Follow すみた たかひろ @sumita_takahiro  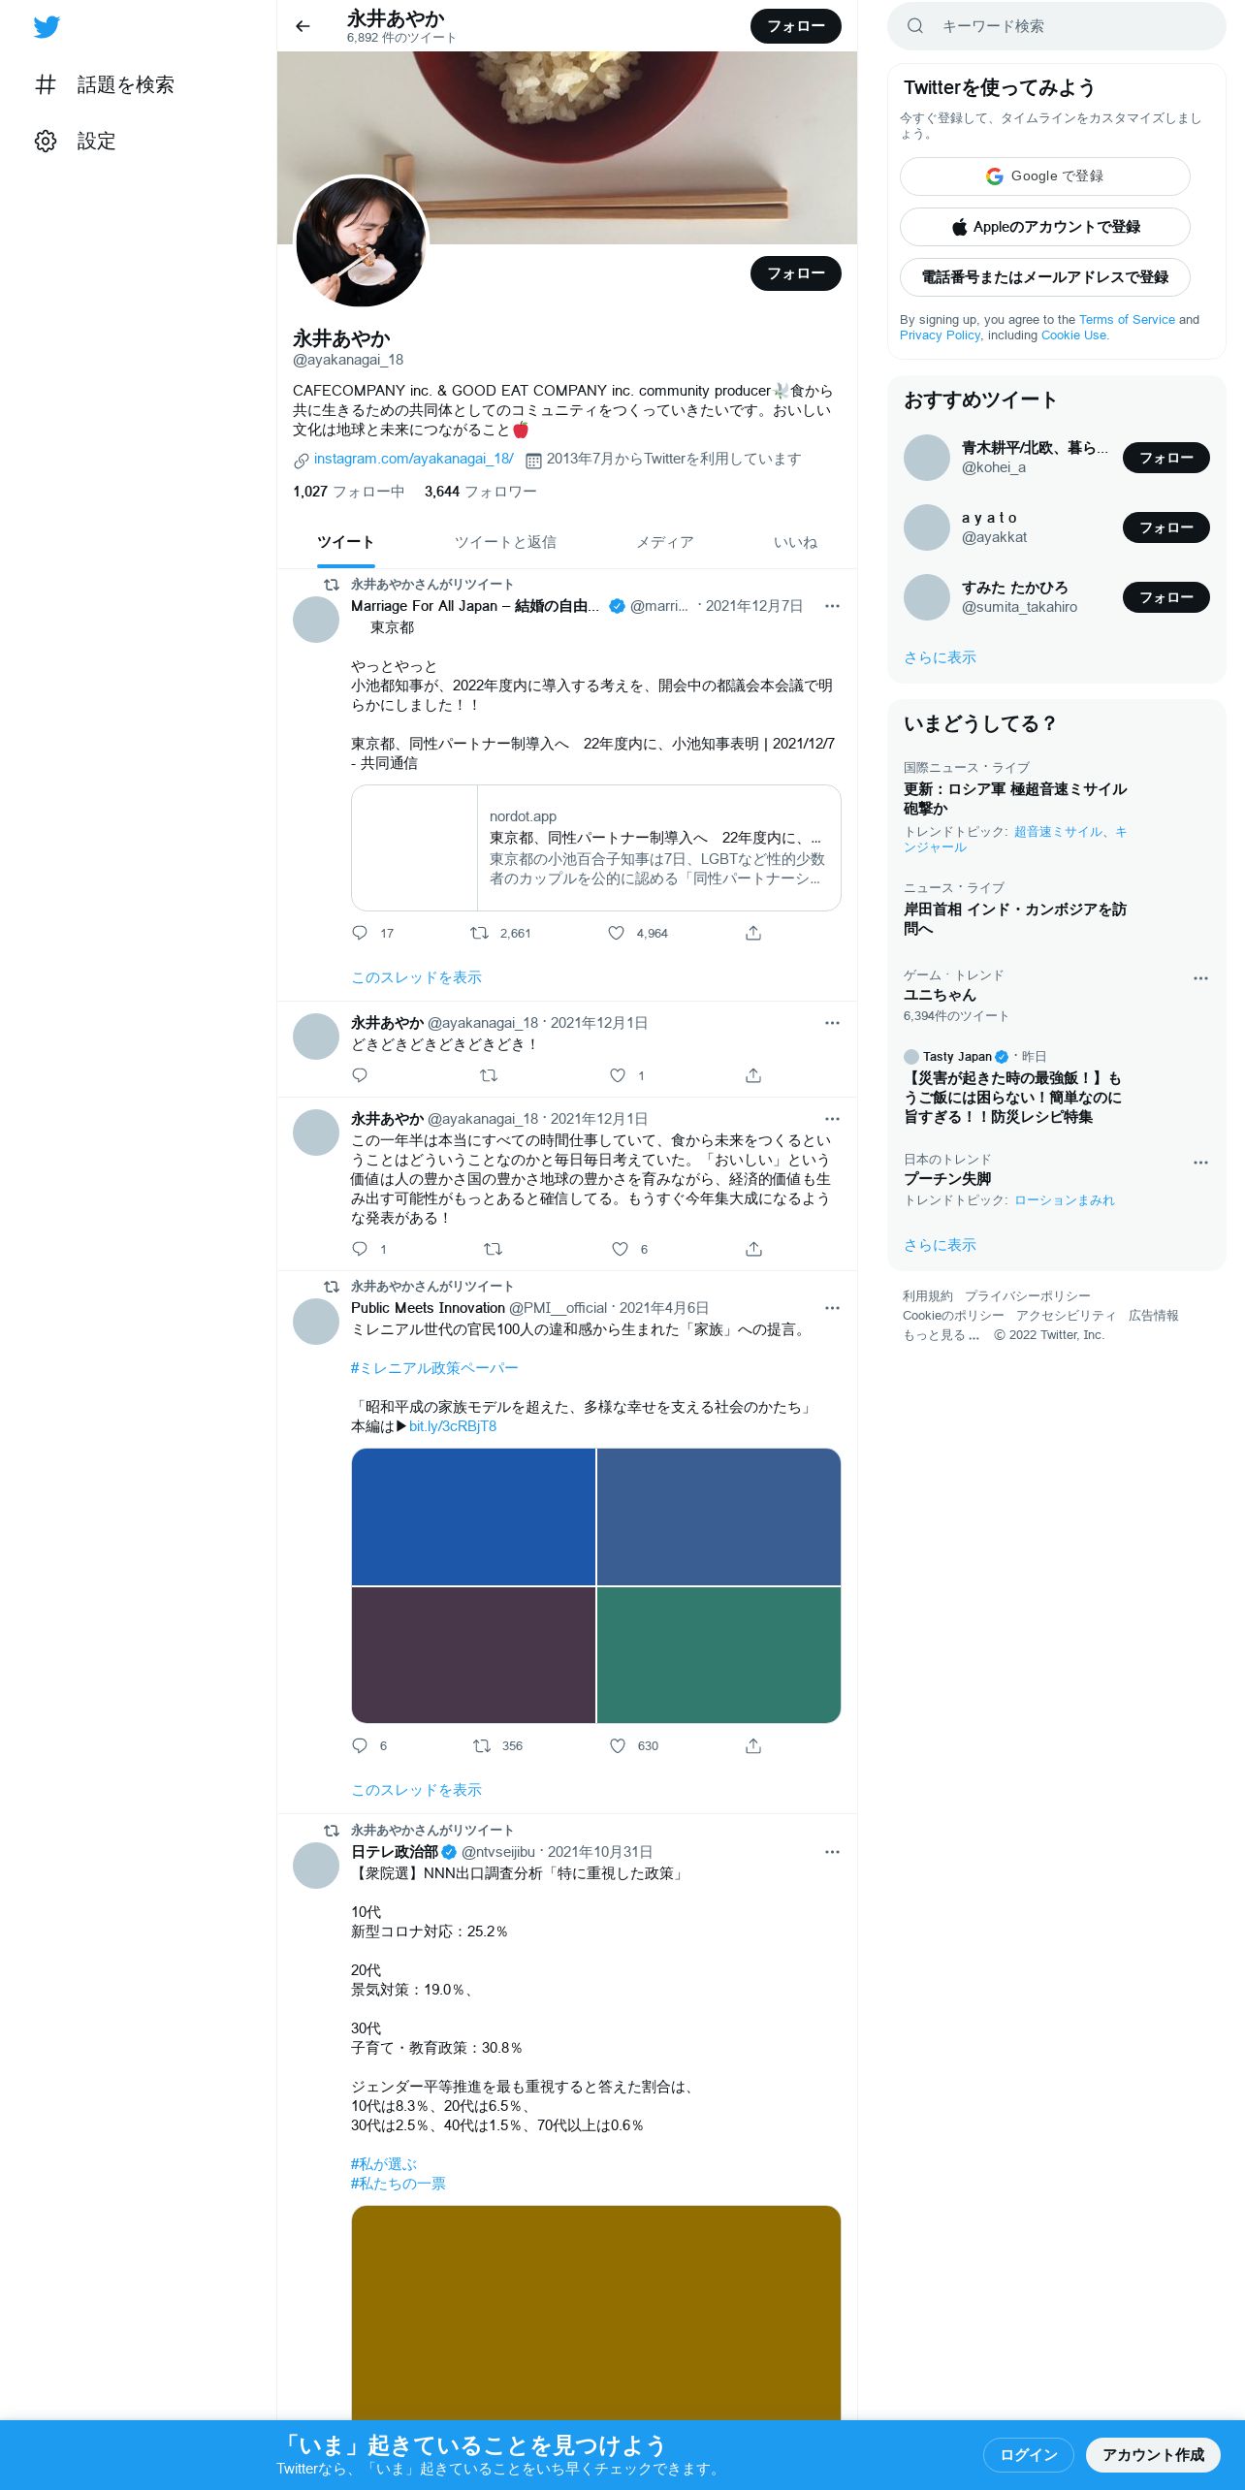click(1166, 597)
